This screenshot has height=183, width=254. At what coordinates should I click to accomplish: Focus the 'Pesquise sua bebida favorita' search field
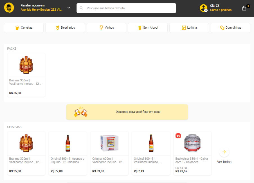pos(126,8)
